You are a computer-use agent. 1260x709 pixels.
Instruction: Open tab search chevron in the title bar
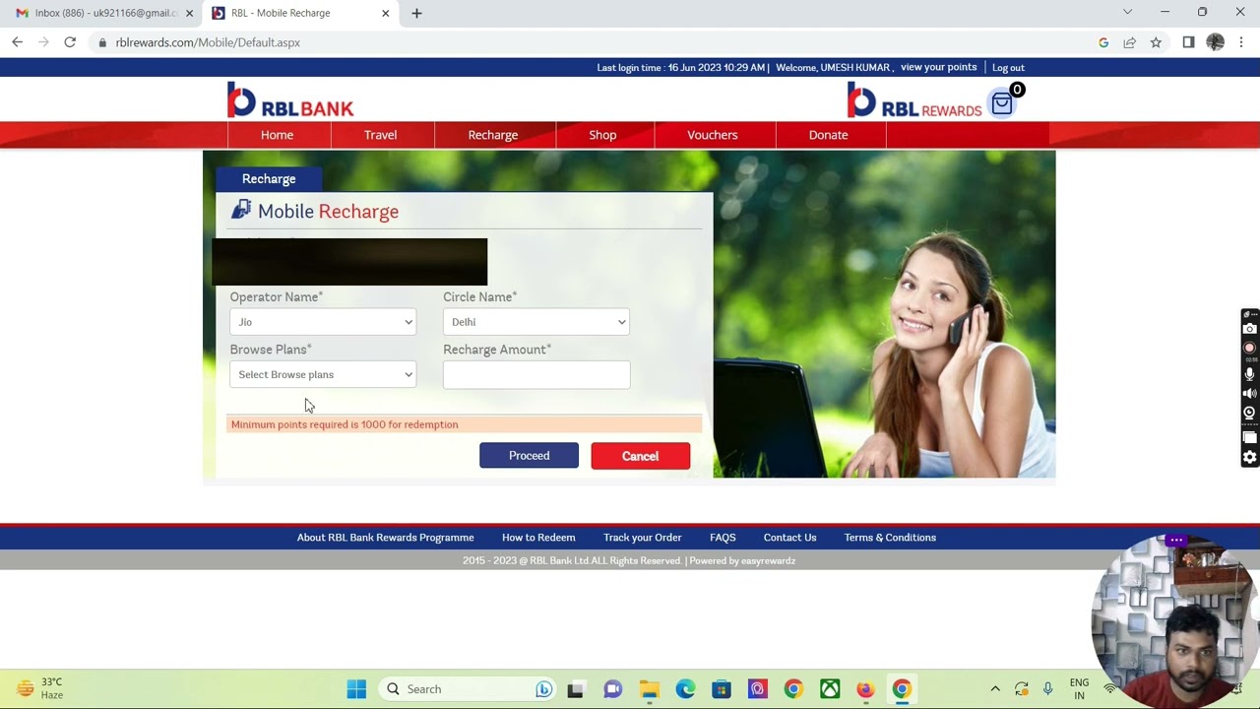[x=1127, y=12]
